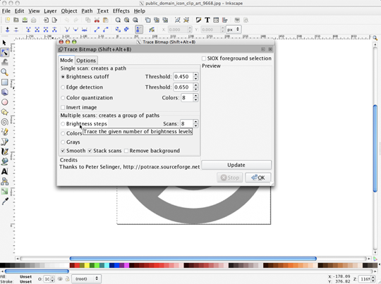
Task: Adjust the Scans count stepper
Action: click(195, 124)
